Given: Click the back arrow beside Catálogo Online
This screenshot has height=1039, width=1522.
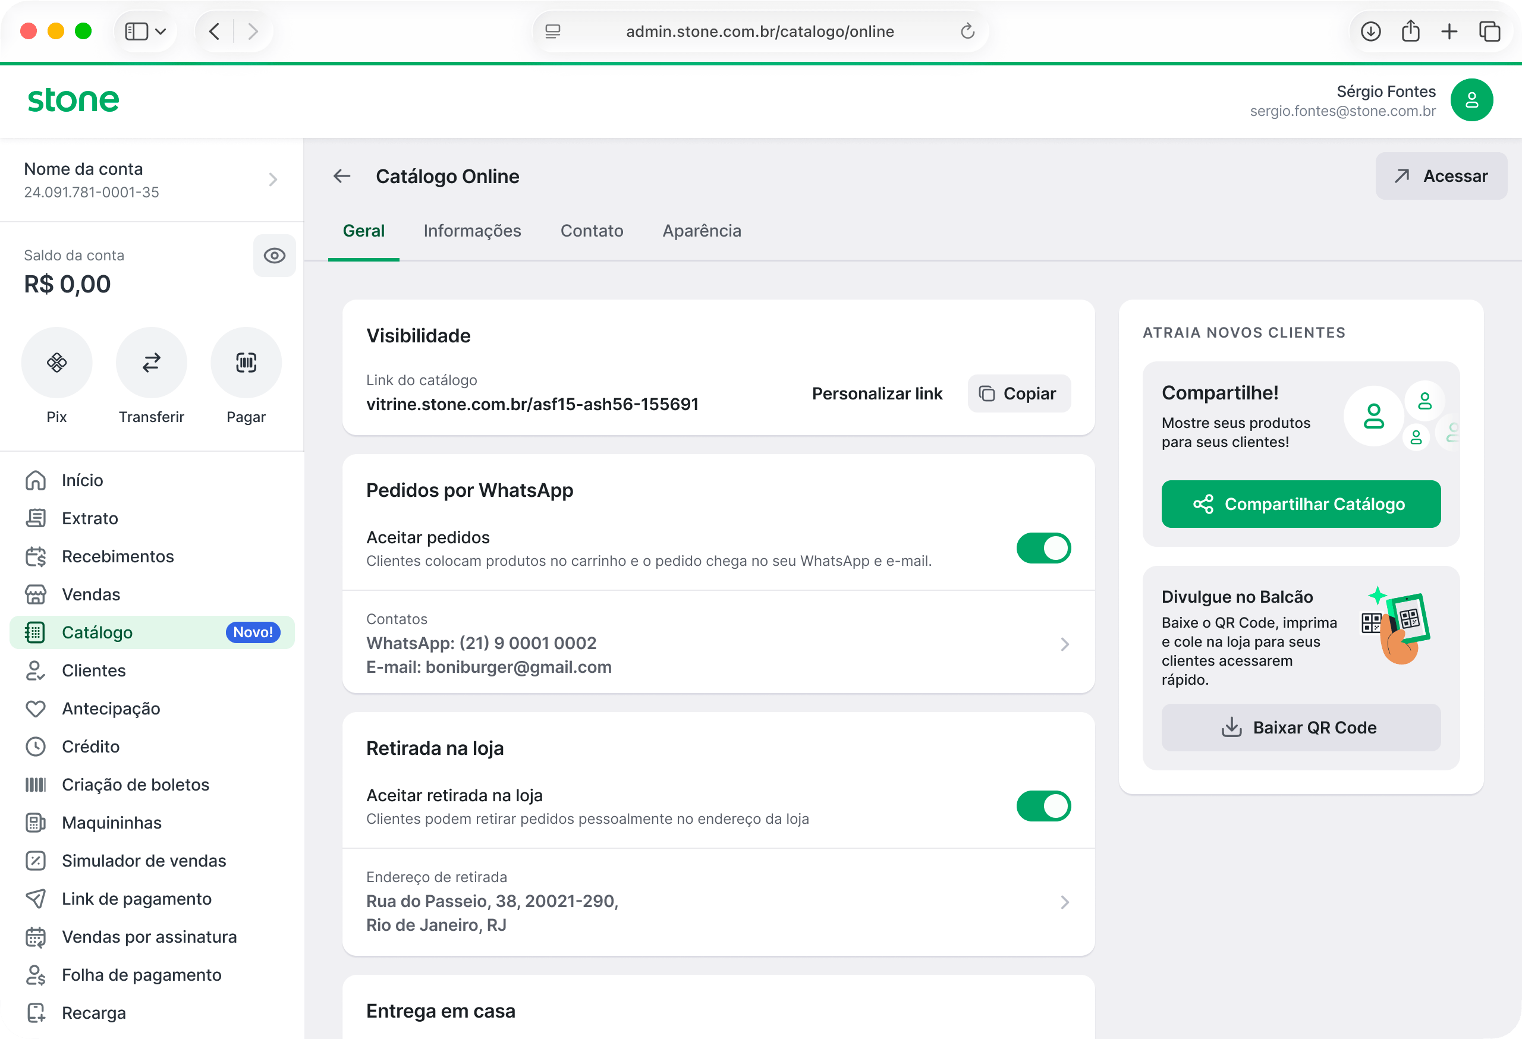Looking at the screenshot, I should [x=342, y=176].
